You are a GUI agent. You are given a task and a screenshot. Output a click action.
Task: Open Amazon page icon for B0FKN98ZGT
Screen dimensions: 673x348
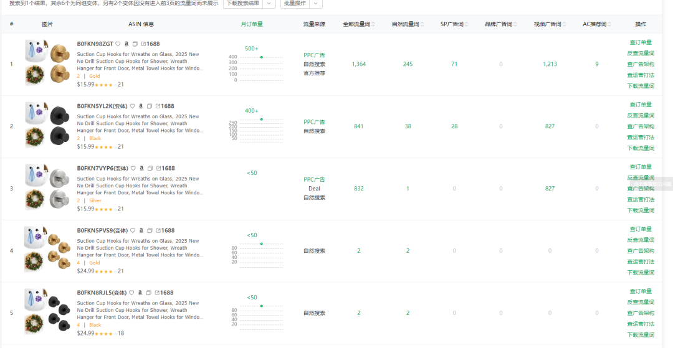[126, 44]
